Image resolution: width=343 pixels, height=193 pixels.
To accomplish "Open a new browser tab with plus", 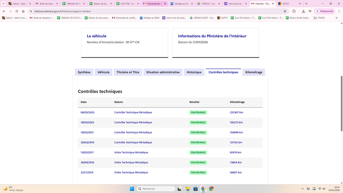I will point(306,3).
